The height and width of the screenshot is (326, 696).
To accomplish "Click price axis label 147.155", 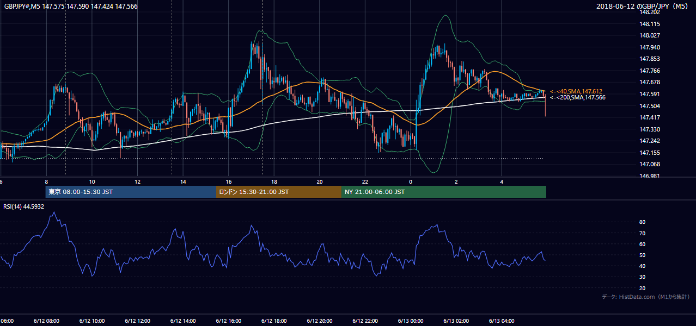I will (x=650, y=153).
